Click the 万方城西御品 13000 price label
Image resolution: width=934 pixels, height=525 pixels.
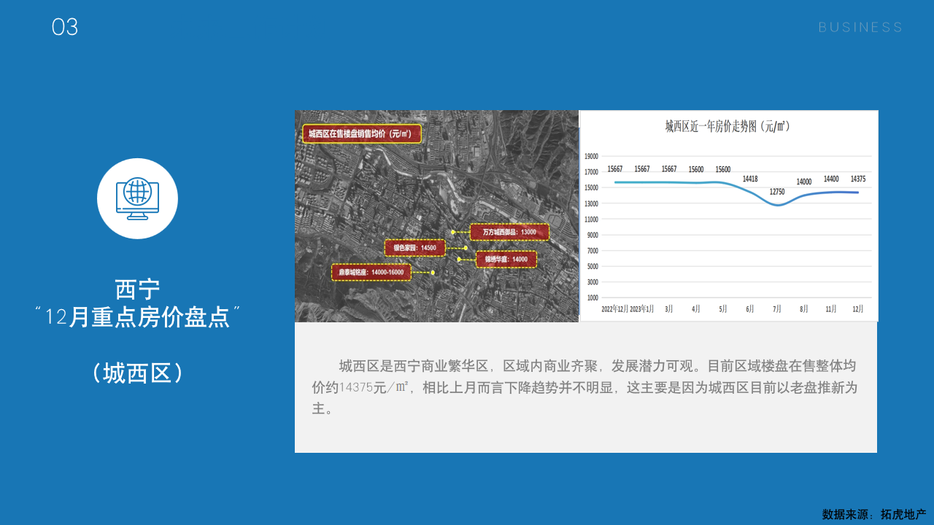tap(509, 233)
